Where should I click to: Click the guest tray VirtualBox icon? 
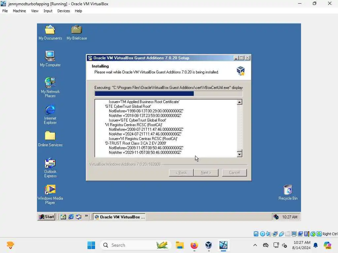coord(276,217)
